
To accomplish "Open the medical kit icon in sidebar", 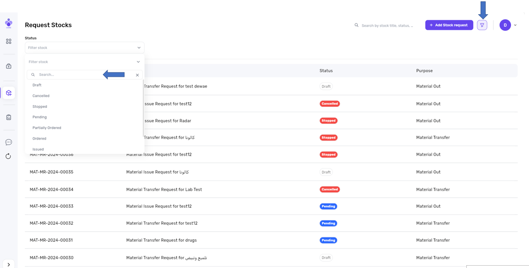I will [x=9, y=66].
